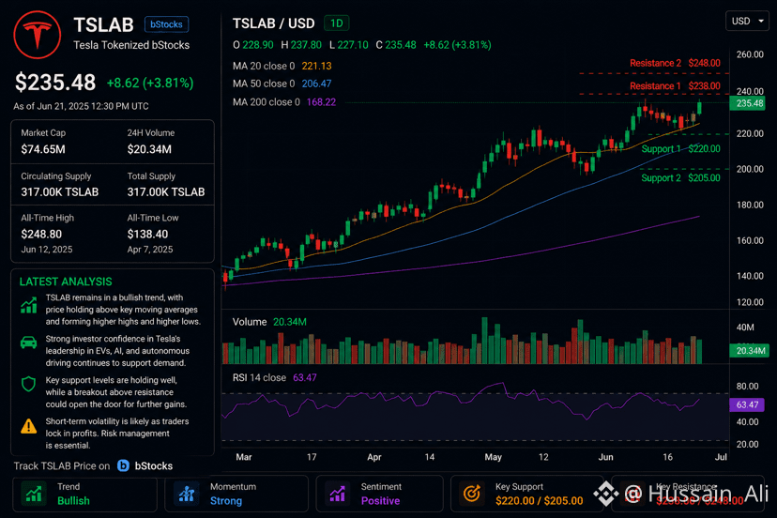Viewport: 777px width, 518px height.
Task: Click the $235.48 main price
Action: click(55, 83)
